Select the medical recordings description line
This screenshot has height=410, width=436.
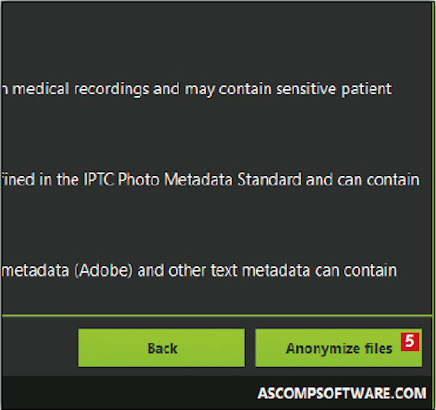(198, 89)
